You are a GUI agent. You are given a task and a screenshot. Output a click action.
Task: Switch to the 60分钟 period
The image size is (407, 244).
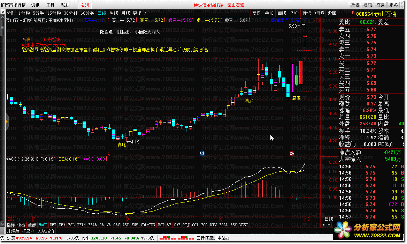87,13
